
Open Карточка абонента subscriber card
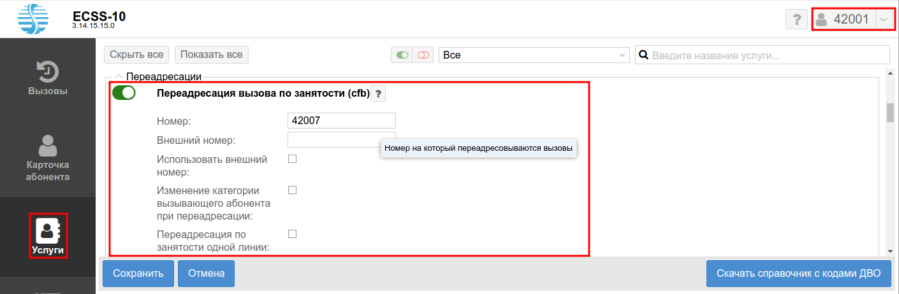(x=48, y=159)
